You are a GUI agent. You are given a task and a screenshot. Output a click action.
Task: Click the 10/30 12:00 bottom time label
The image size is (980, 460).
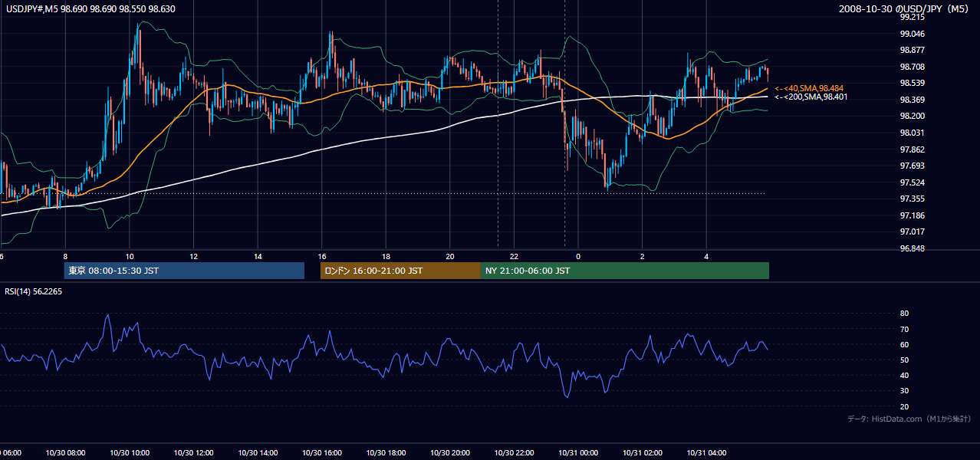(x=193, y=453)
